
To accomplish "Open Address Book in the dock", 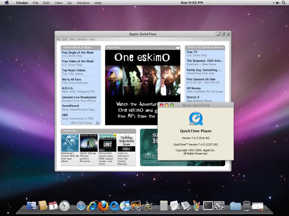I will coord(43,206).
